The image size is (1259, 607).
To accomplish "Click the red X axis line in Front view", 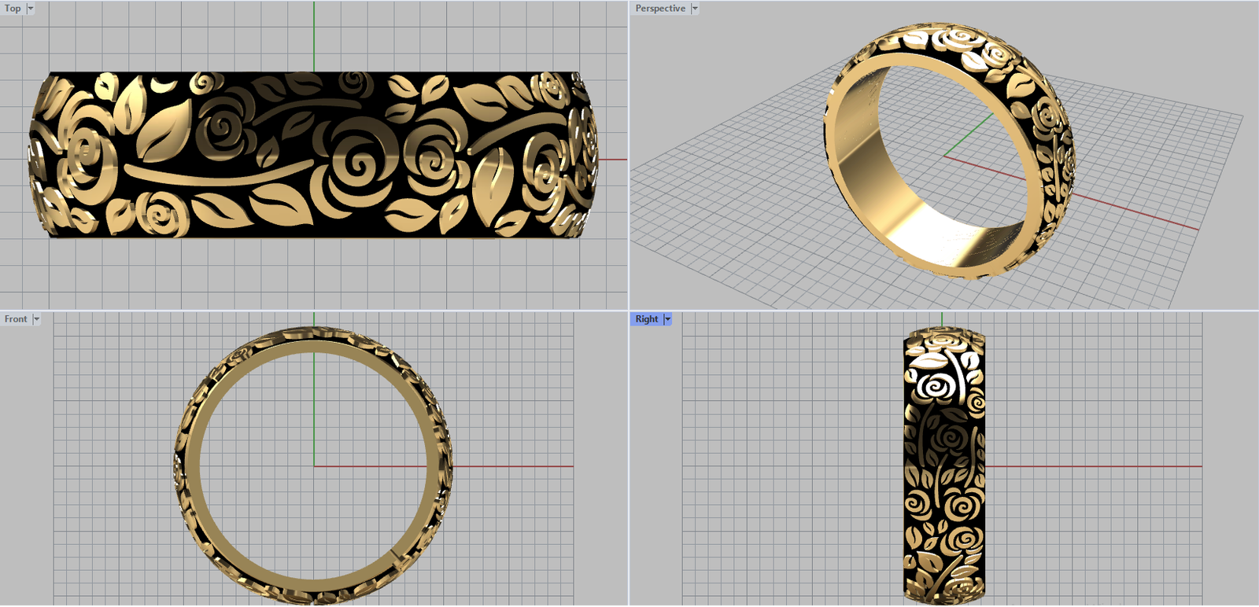I will [511, 466].
